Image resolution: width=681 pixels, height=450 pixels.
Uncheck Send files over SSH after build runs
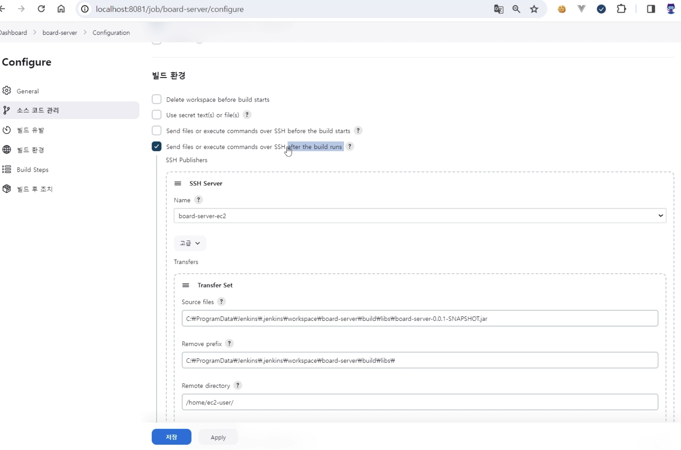click(x=157, y=146)
